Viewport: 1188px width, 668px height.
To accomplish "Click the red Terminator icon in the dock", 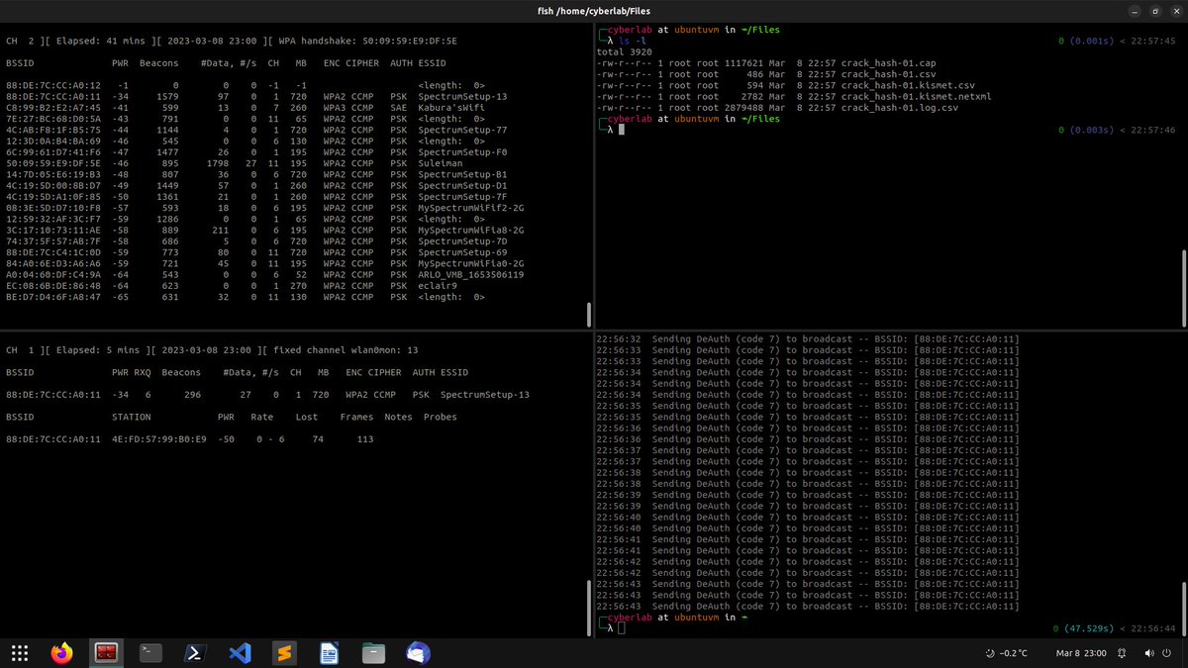I will coord(106,652).
